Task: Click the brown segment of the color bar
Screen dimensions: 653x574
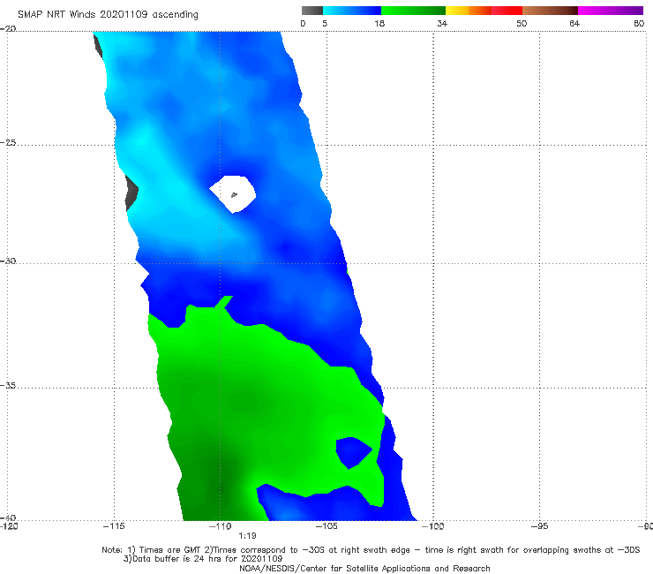Action: pos(550,11)
